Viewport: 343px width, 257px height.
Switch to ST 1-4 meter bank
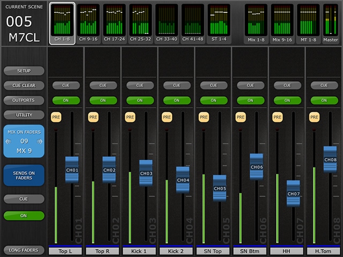click(x=219, y=23)
